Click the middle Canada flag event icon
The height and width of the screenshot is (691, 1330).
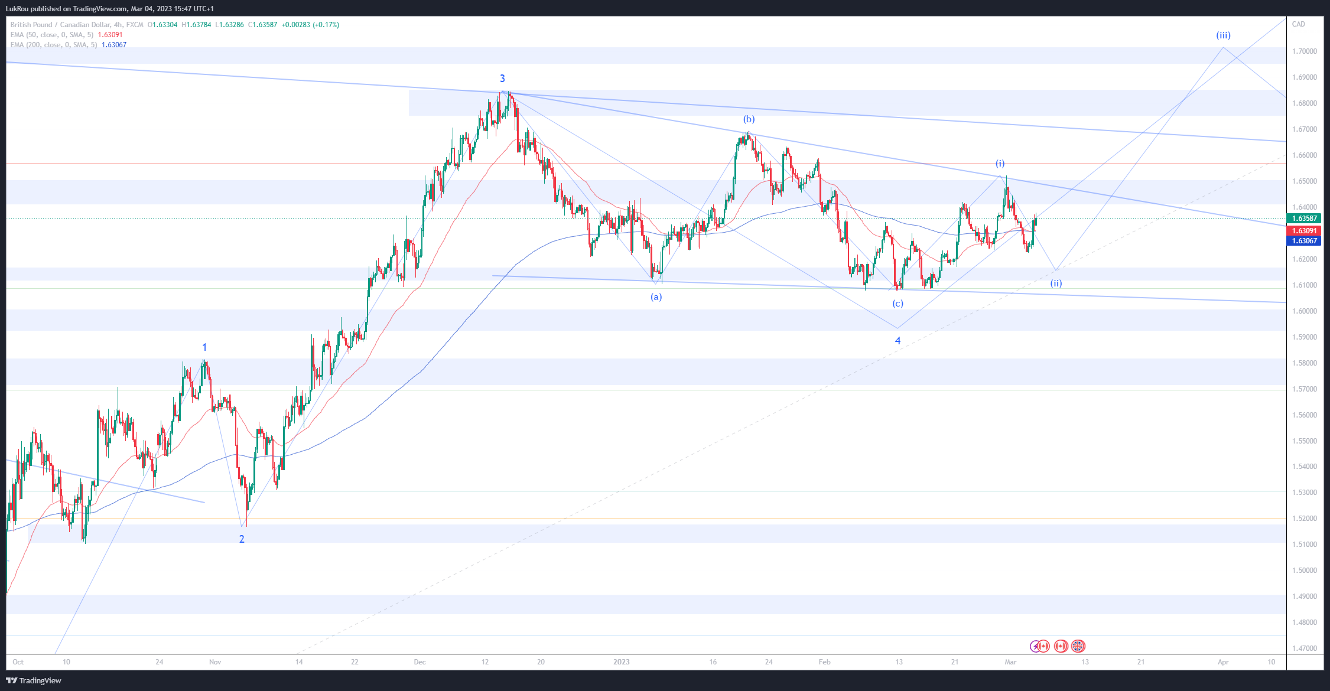pyautogui.click(x=1061, y=646)
